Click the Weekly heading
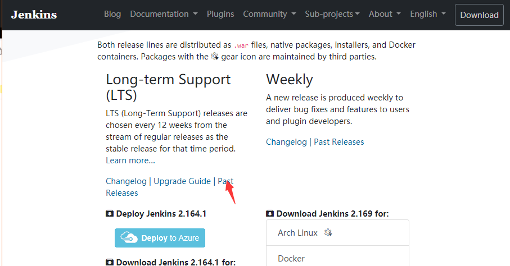 click(x=290, y=80)
